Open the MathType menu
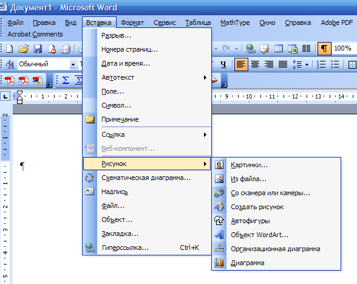357x284 pixels. click(235, 23)
